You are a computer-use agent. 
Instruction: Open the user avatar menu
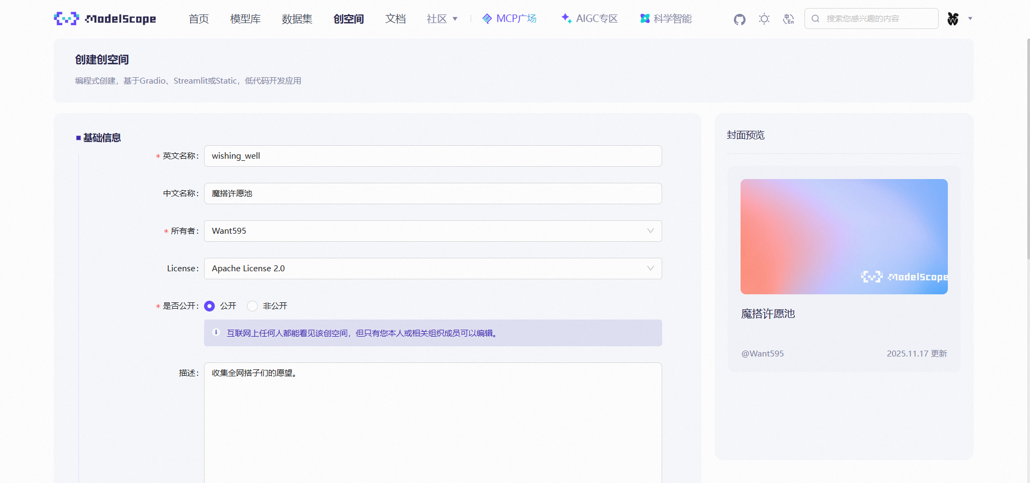point(953,19)
